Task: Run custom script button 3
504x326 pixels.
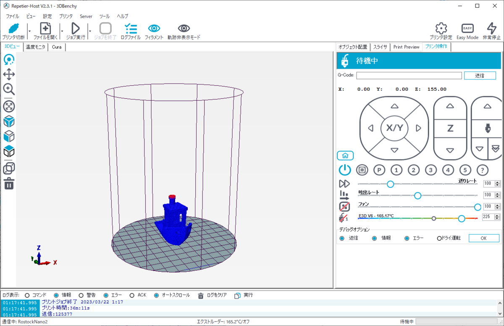Action: point(431,170)
